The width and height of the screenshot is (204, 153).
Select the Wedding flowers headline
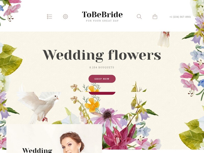point(102,55)
